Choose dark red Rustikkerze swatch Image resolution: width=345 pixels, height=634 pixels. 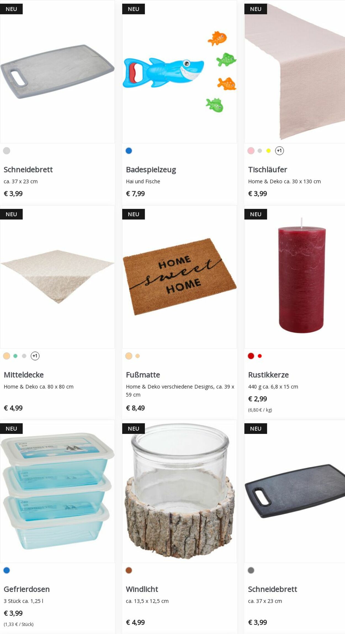pos(251,356)
